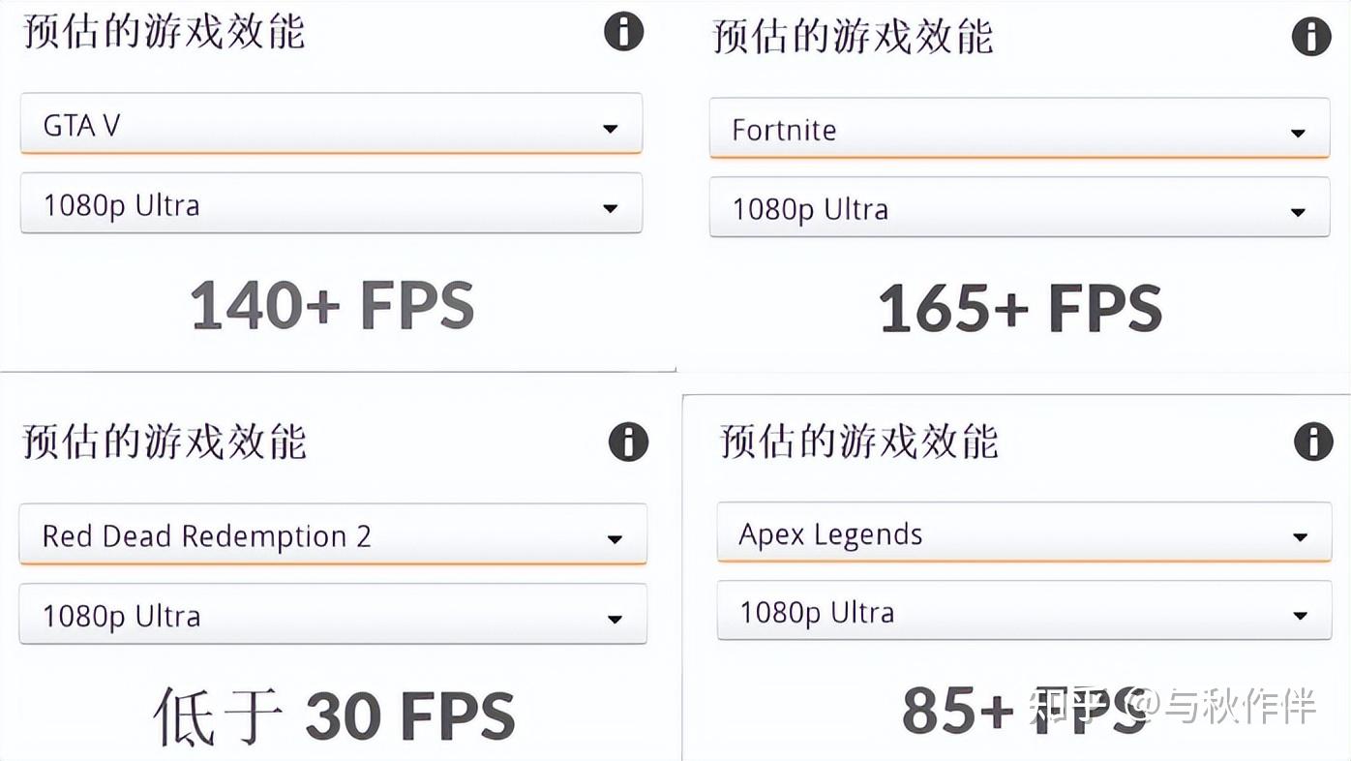The width and height of the screenshot is (1351, 761).
Task: Open the GTA V game dropdown
Action: pos(330,125)
